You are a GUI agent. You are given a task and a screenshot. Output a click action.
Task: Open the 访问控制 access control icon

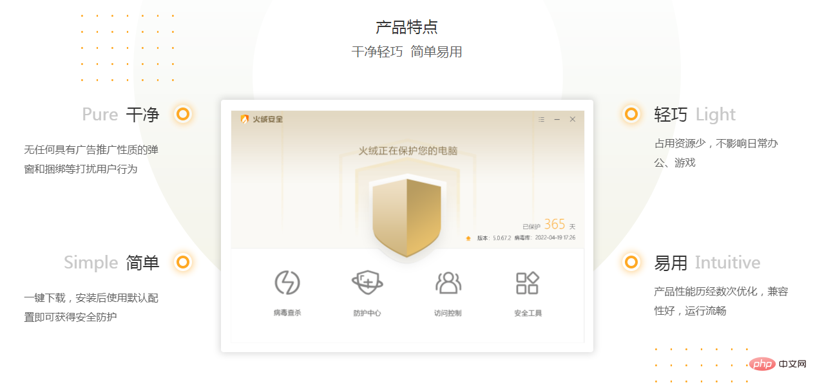tap(448, 283)
